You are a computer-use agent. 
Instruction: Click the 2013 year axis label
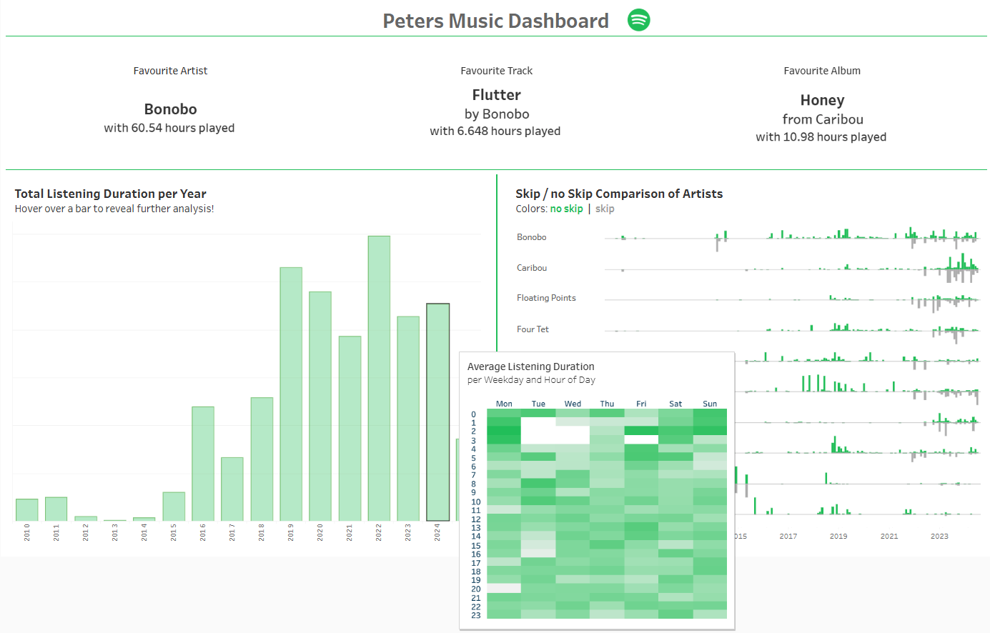115,532
